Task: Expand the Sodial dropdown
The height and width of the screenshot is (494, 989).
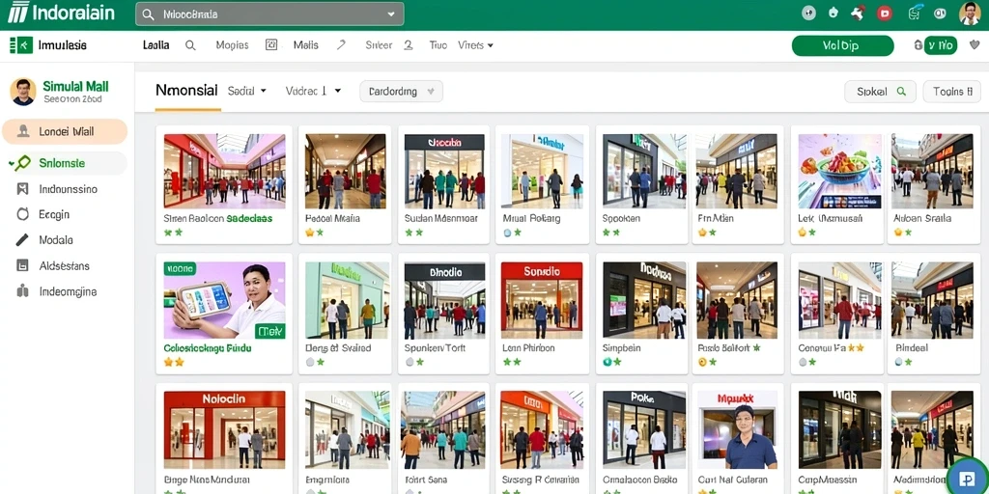Action: [247, 91]
